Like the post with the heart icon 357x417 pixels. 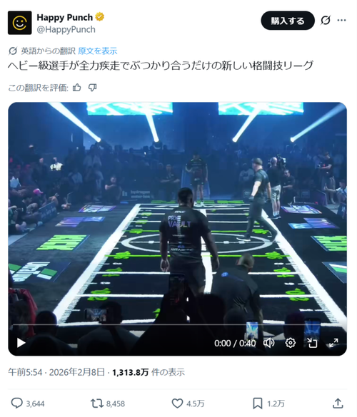coord(177,403)
